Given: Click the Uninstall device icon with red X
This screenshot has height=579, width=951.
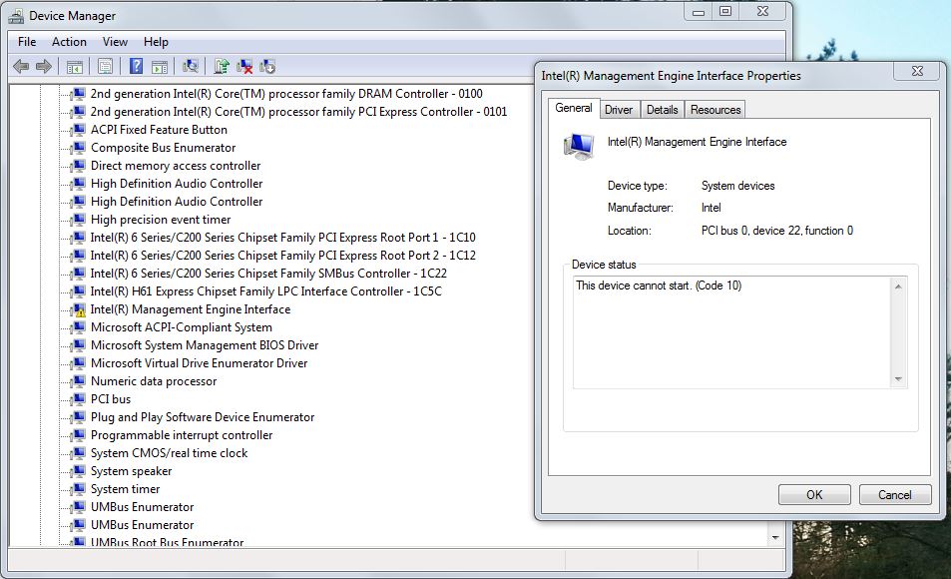Looking at the screenshot, I should click(244, 67).
